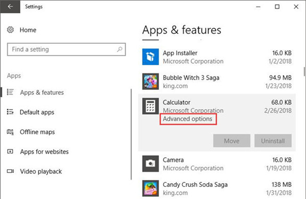Click the Calculator app icon
The image size is (306, 199).
click(150, 106)
